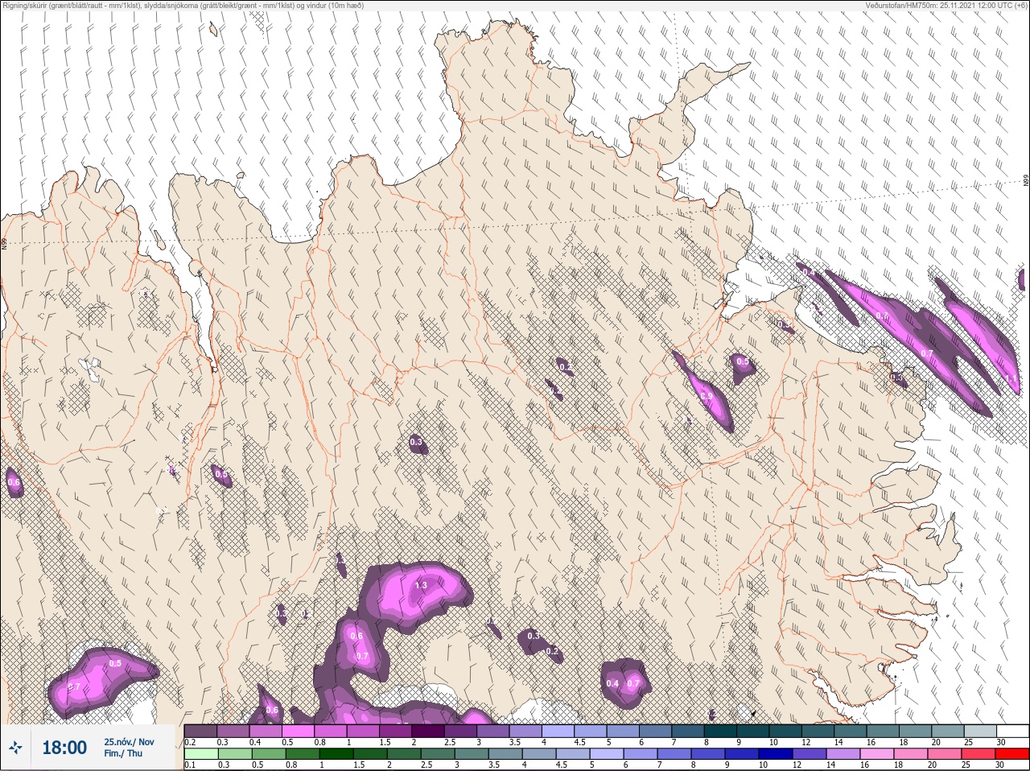Click the 0.4 value next to southern 0.7

tap(612, 684)
